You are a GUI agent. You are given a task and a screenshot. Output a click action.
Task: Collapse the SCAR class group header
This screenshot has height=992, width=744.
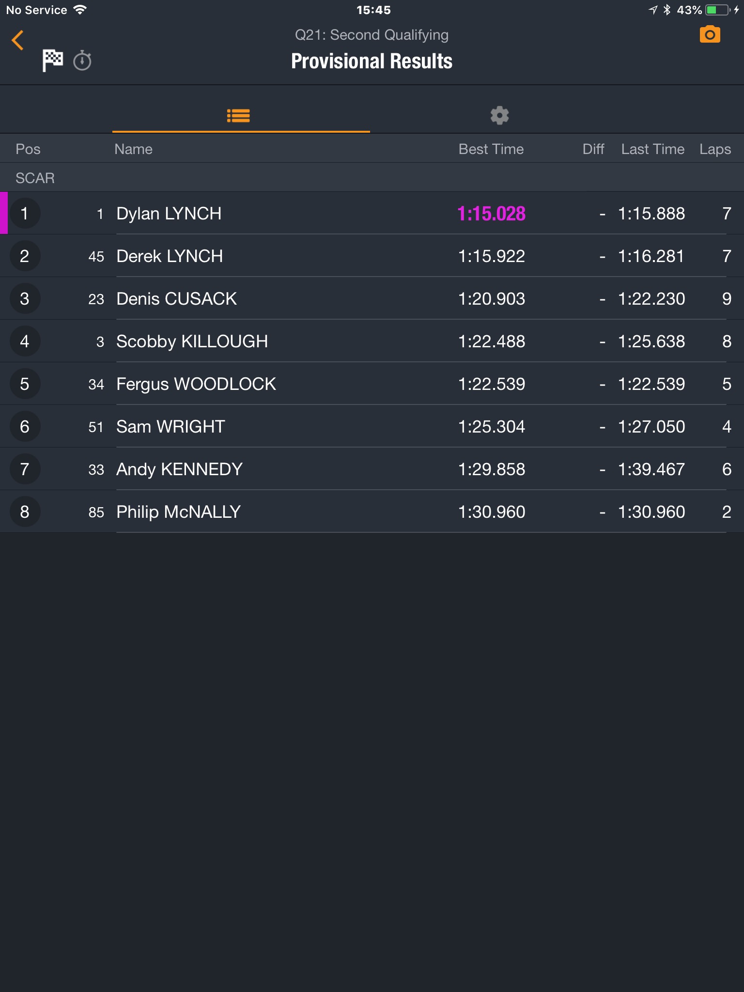click(x=372, y=178)
